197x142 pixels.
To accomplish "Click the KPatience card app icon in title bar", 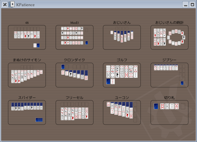I will [x=12, y=4].
